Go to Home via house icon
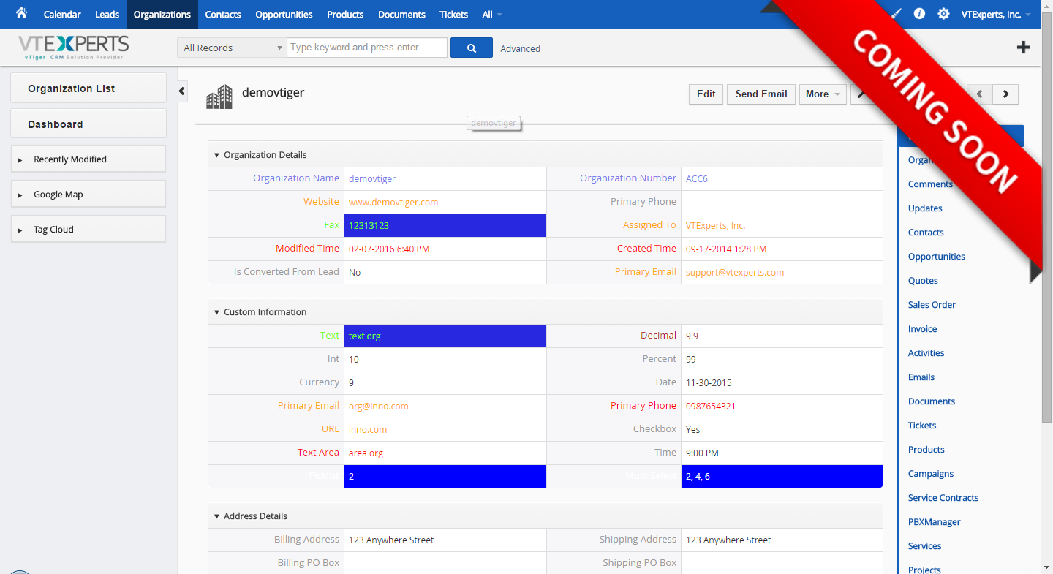Viewport: 1053px width, 574px height. pyautogui.click(x=21, y=13)
